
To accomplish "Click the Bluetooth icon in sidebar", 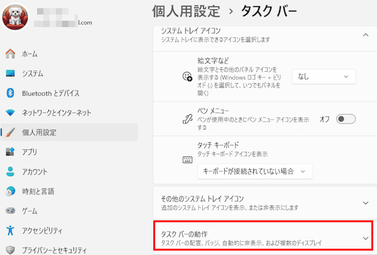I will (10, 93).
